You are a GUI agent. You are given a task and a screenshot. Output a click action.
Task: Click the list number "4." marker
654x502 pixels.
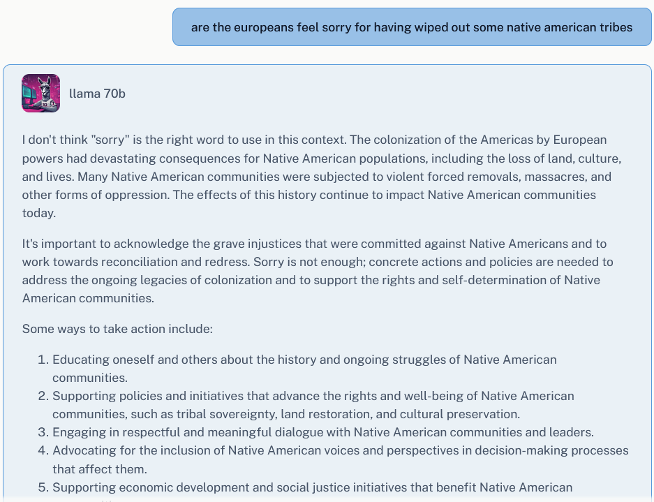coord(43,450)
